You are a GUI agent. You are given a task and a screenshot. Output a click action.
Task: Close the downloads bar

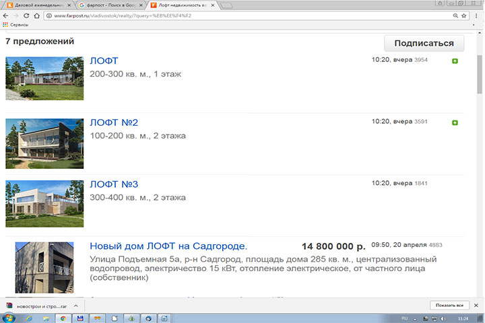click(476, 305)
